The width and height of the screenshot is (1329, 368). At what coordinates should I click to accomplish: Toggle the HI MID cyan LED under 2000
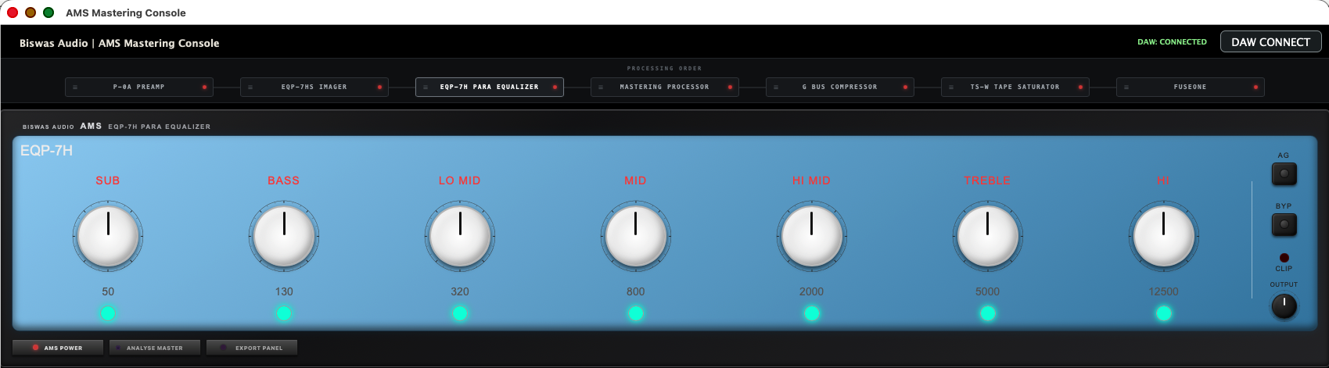coord(811,313)
